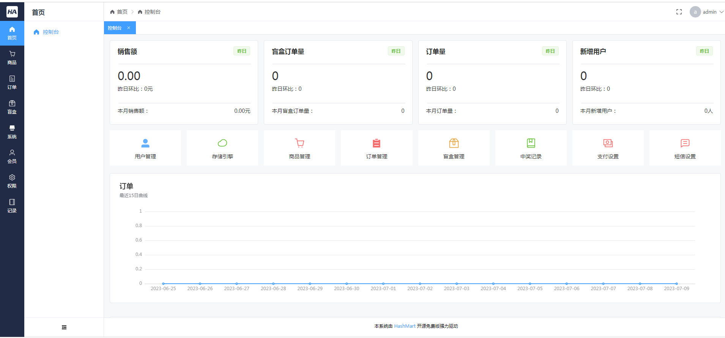The image size is (725, 338).
Task: Open 支付设置 shortcut
Action: pos(608,148)
